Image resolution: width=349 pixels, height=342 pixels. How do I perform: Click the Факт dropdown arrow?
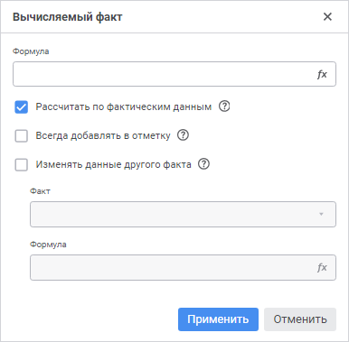point(321,214)
